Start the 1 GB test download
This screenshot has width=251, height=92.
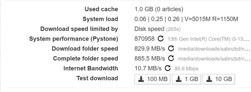[186, 79]
